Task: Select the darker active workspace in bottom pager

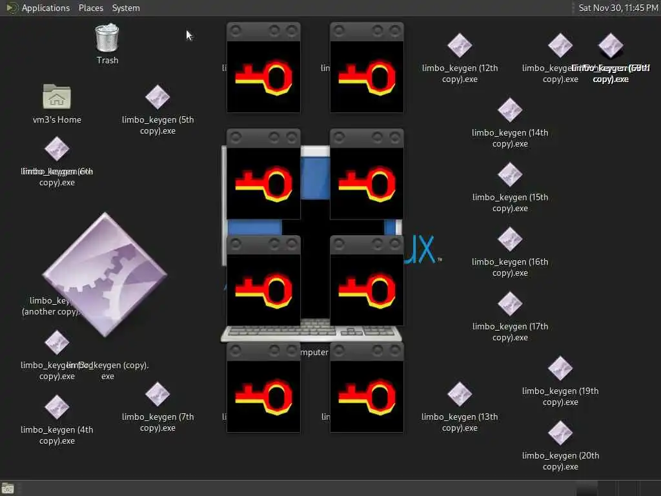Action: tap(587, 488)
